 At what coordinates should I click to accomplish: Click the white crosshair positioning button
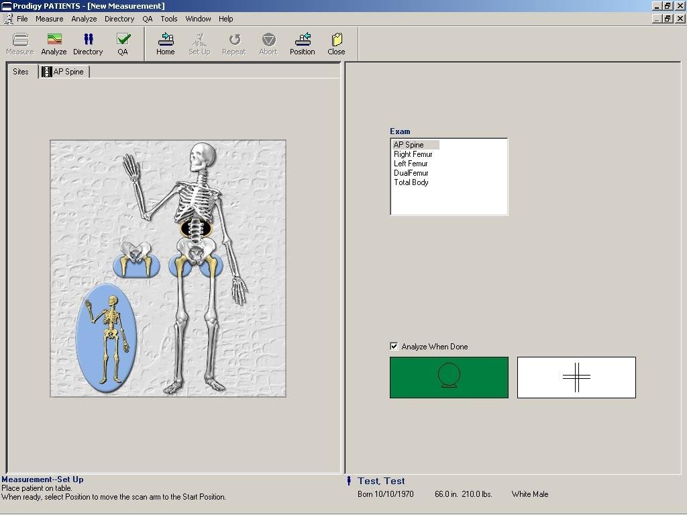click(576, 378)
